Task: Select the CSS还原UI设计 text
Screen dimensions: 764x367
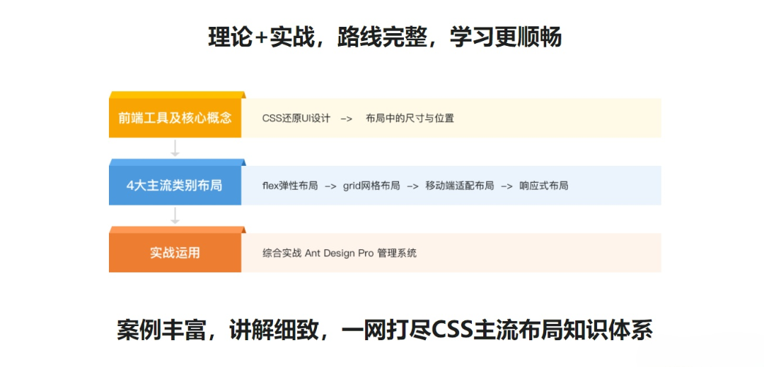Action: pos(296,119)
